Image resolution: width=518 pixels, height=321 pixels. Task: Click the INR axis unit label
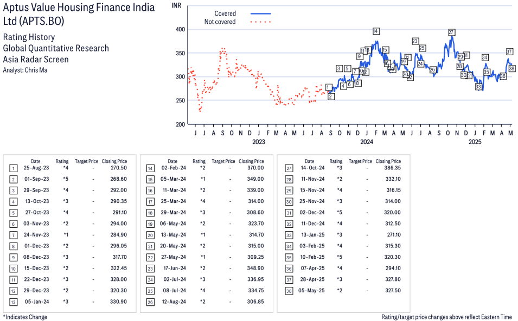tap(176, 5)
